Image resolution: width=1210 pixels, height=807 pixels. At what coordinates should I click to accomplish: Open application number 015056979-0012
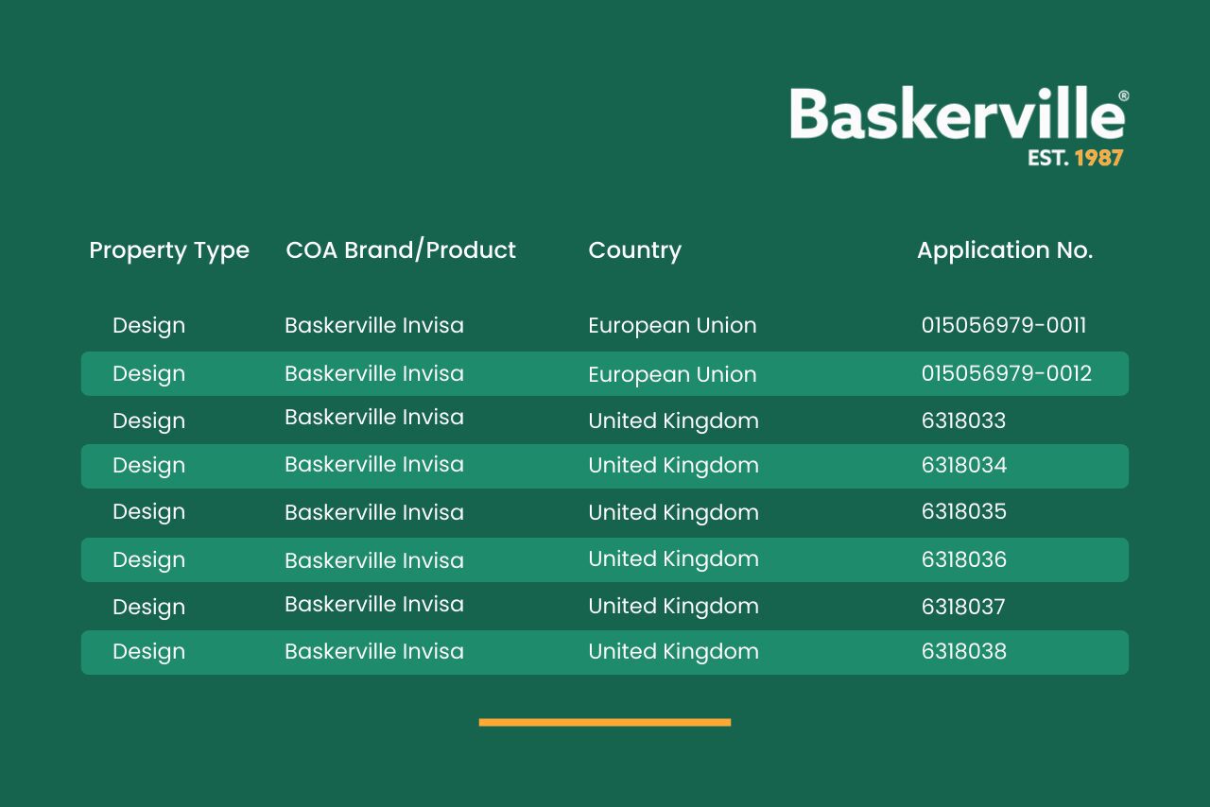[x=1006, y=374]
